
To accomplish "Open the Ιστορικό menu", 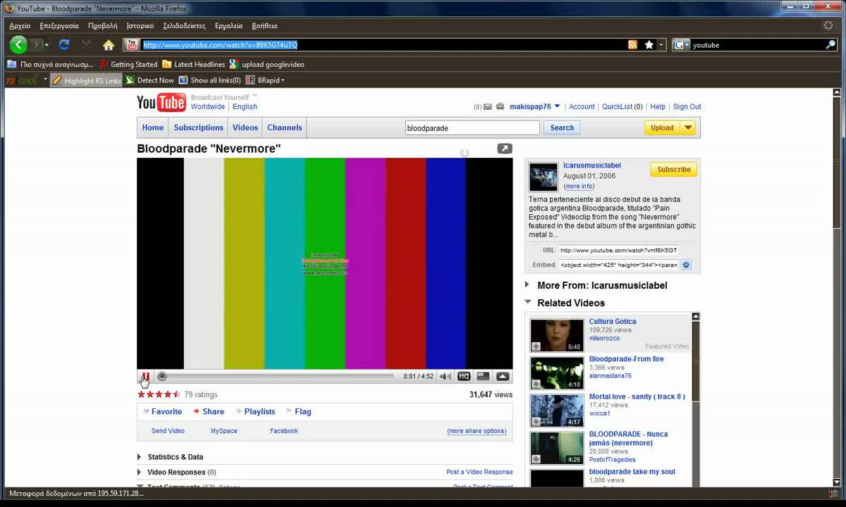I will 140,25.
